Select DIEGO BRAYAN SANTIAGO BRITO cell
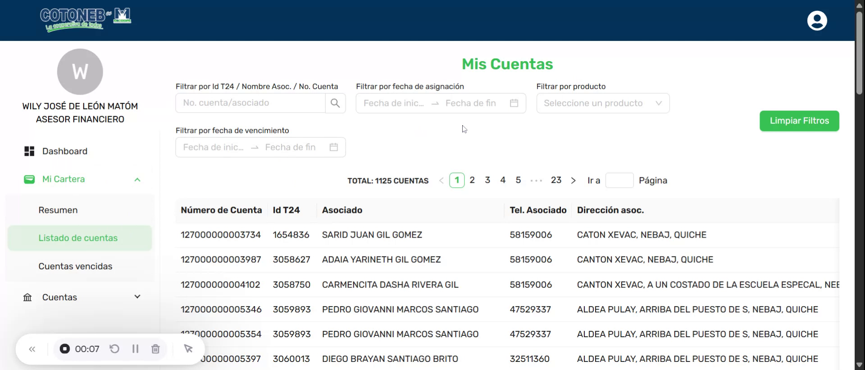865x370 pixels. (390, 359)
